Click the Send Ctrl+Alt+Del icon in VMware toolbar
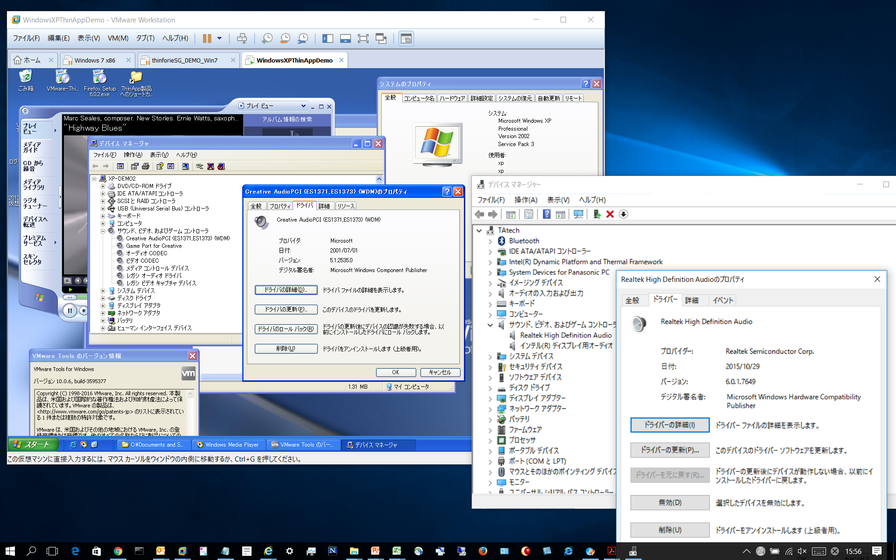Screen dimensions: 896x560 [242, 39]
